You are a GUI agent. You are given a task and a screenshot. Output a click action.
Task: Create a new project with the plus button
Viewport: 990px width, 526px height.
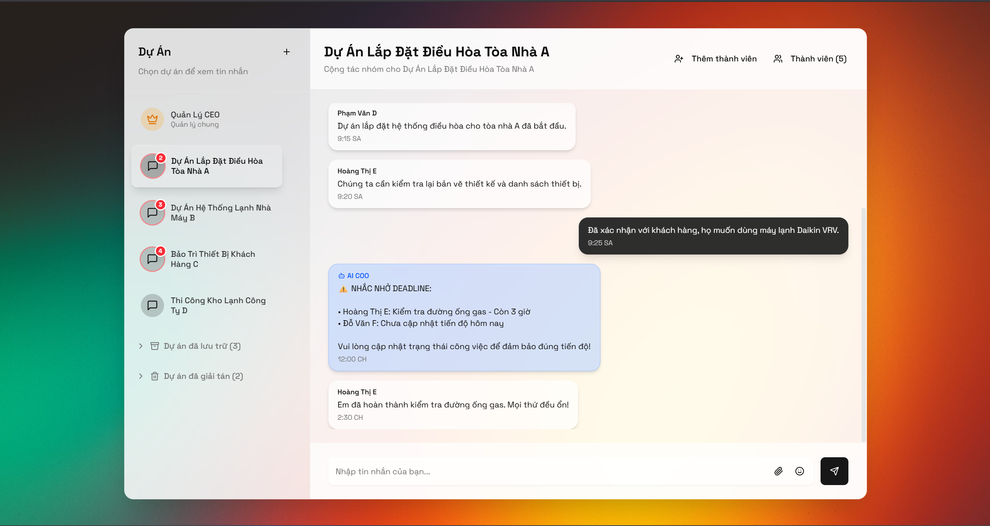(x=287, y=51)
